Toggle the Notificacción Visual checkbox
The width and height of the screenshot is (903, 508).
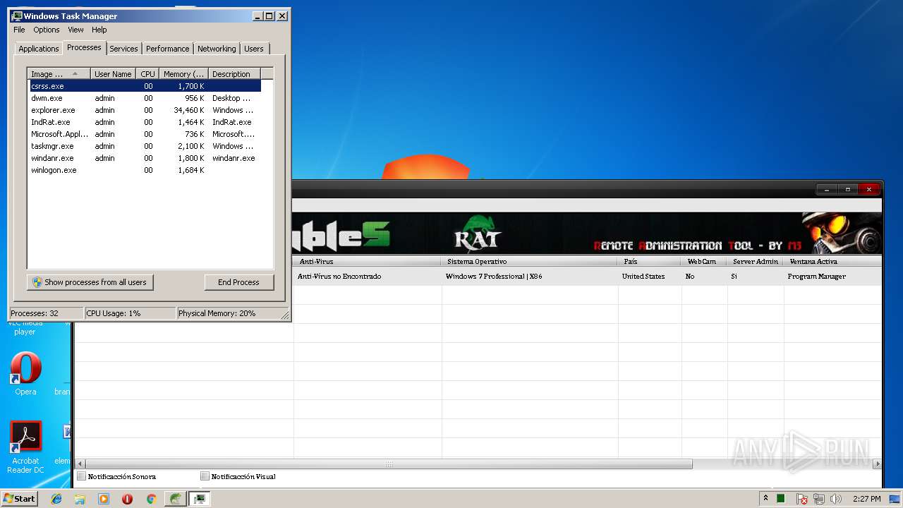[205, 476]
